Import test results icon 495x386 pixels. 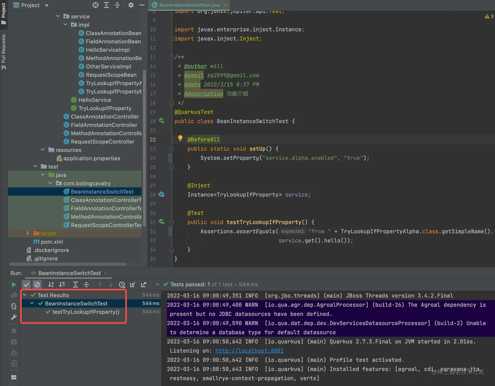pos(133,285)
